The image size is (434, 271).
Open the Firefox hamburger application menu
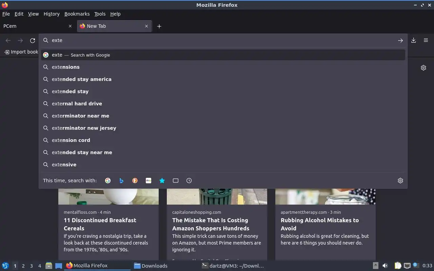coord(426,40)
